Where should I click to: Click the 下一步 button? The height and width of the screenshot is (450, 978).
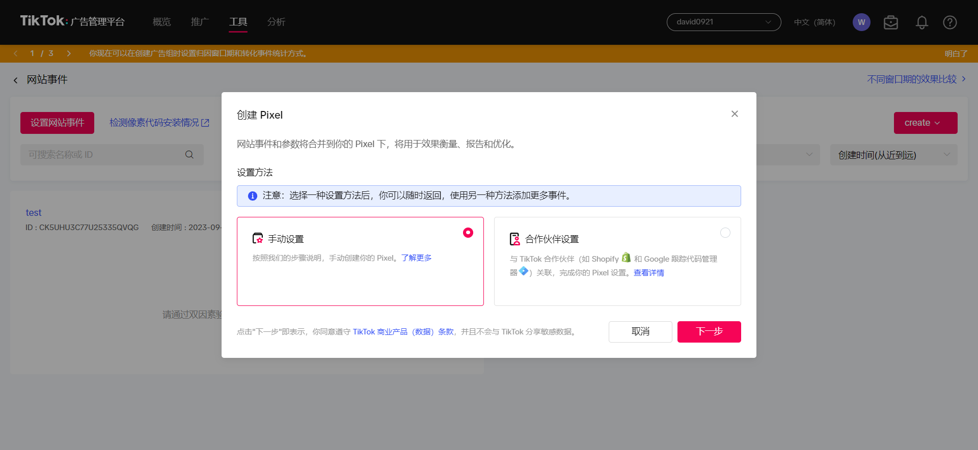point(709,332)
